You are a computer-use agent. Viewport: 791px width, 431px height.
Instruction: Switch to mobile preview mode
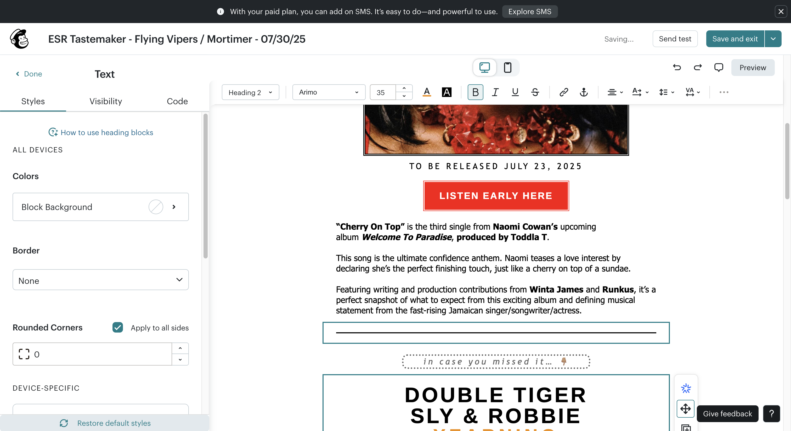coord(507,67)
